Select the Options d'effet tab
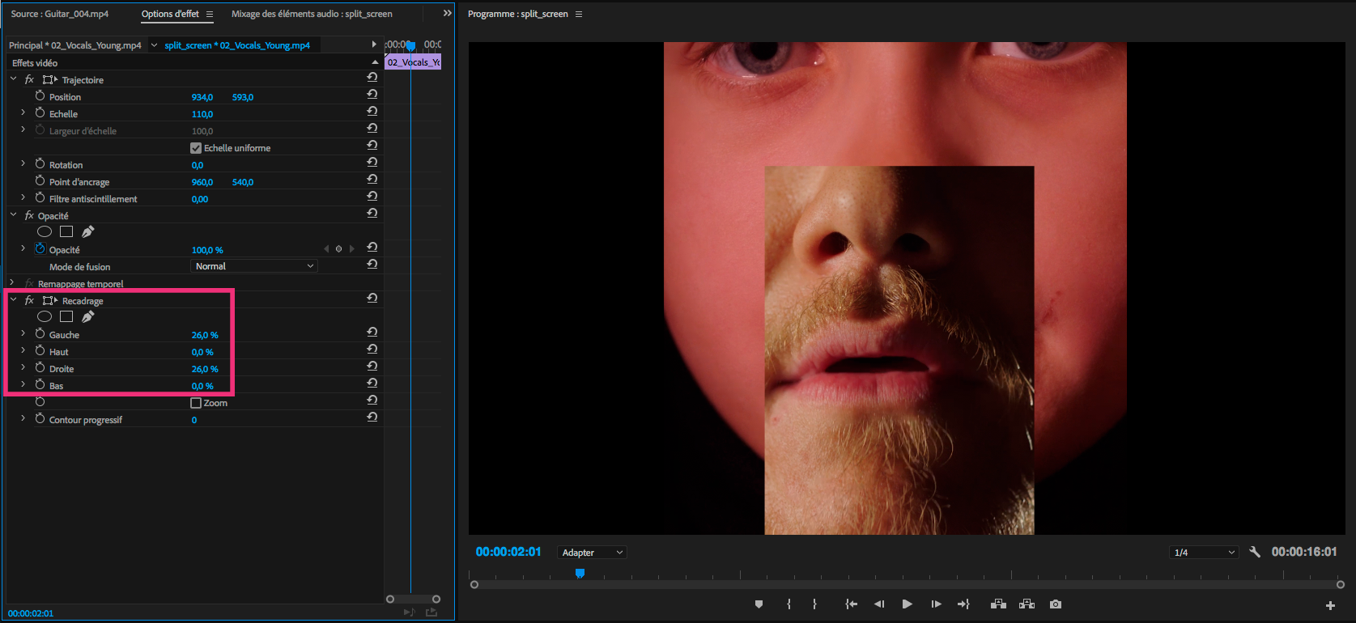1356x623 pixels. [x=170, y=14]
